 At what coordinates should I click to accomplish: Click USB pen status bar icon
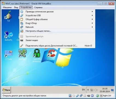pos(77,96)
